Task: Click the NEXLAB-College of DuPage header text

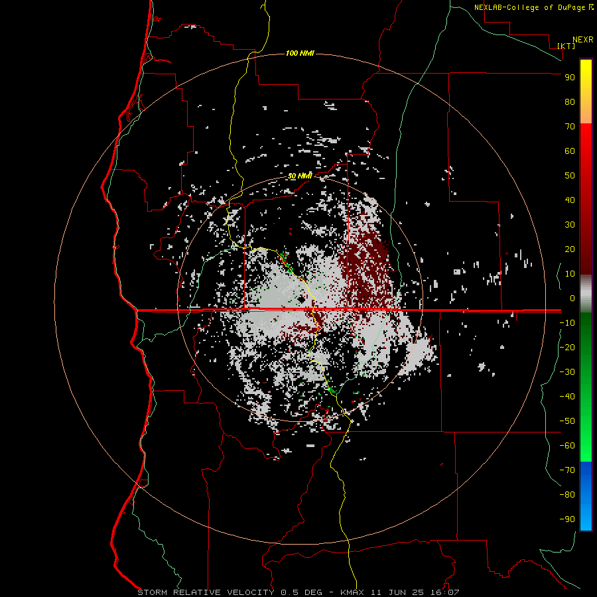Action: [530, 7]
